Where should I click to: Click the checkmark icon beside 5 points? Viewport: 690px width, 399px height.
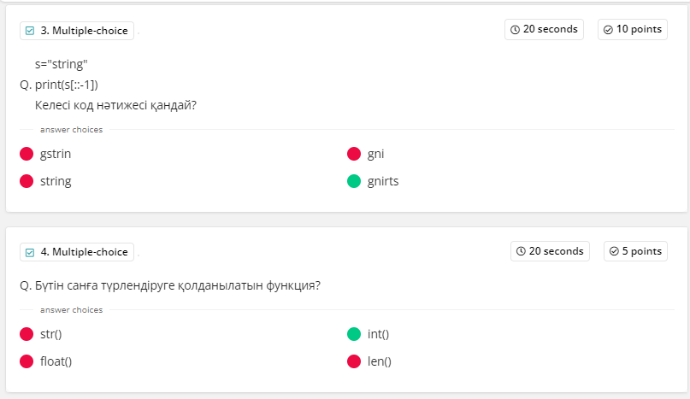pyautogui.click(x=614, y=251)
